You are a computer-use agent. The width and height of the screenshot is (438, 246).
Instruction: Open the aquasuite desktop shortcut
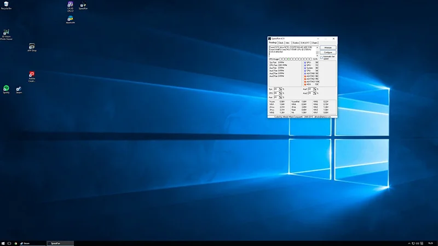pyautogui.click(x=70, y=20)
